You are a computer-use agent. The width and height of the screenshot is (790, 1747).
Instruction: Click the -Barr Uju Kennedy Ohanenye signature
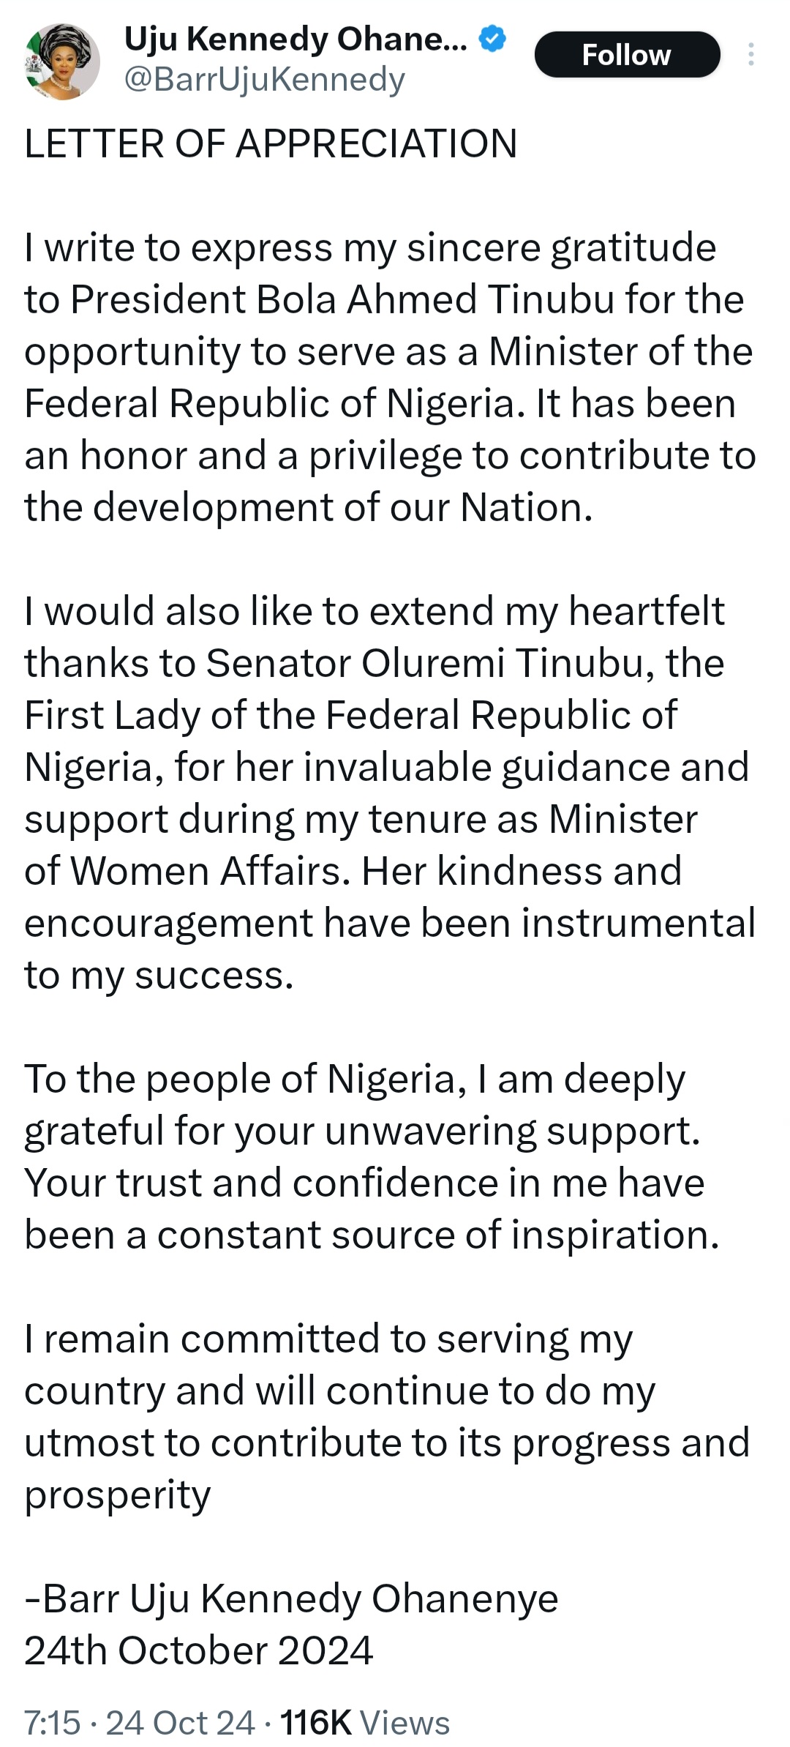(291, 1598)
